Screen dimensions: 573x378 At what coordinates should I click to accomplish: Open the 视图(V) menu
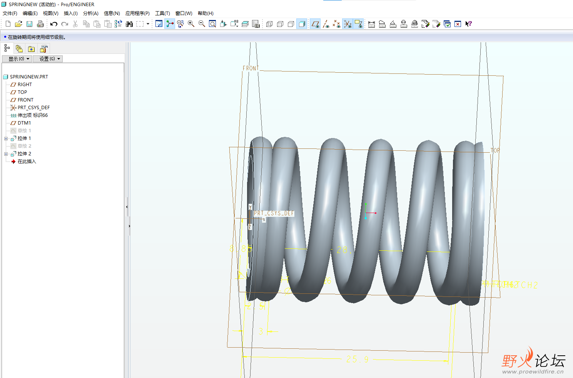pyautogui.click(x=50, y=13)
